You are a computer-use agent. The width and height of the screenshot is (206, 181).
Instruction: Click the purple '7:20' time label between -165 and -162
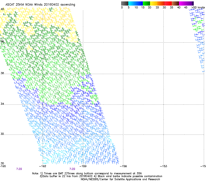[19, 169]
